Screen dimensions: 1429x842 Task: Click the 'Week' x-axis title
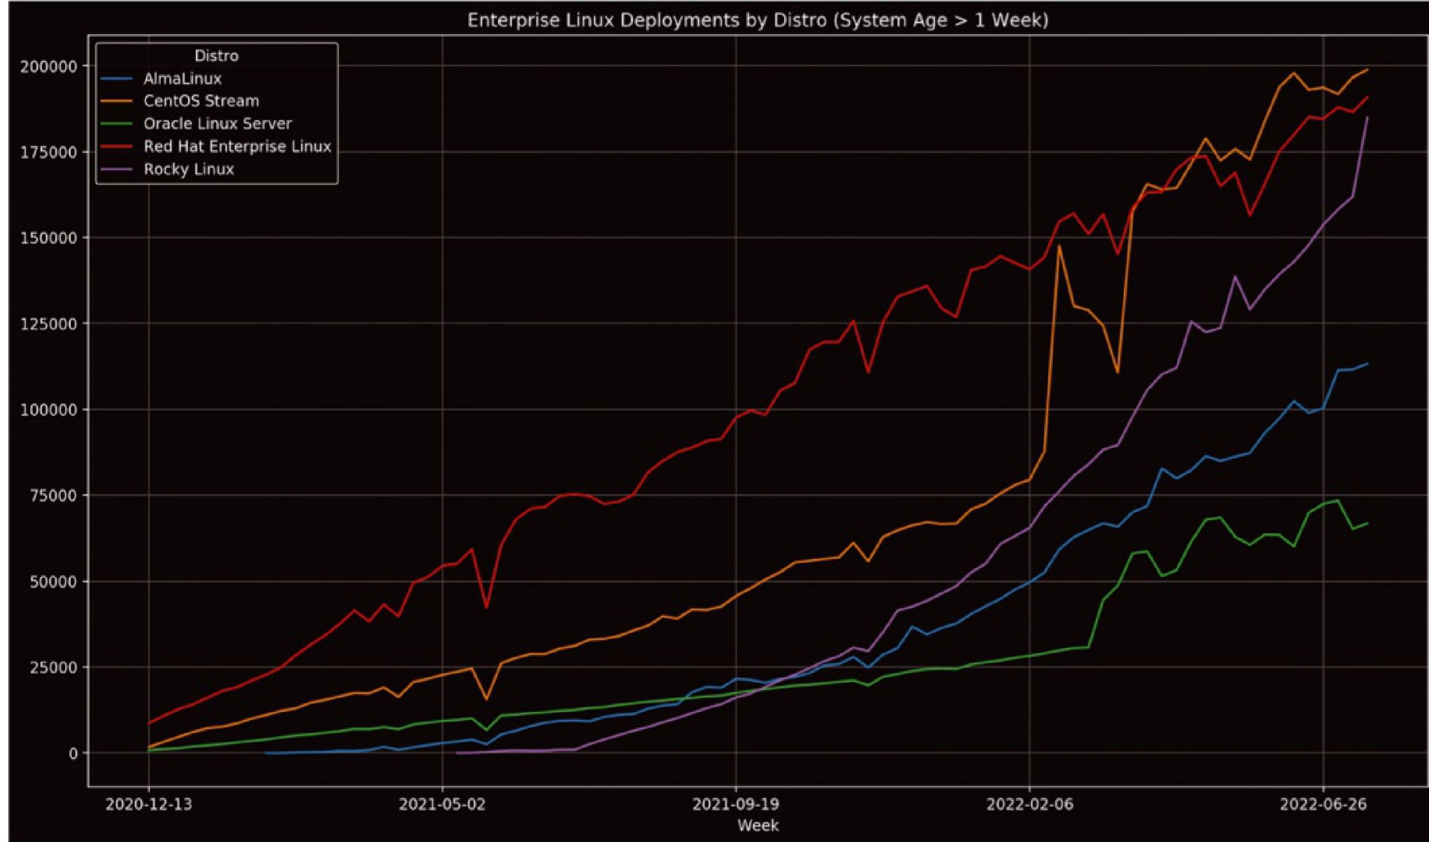[x=758, y=826]
